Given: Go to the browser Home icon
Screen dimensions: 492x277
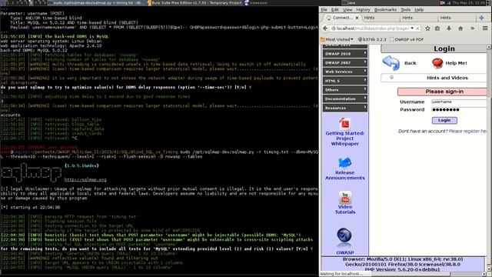Looking at the screenshot, I should click(x=460, y=28).
